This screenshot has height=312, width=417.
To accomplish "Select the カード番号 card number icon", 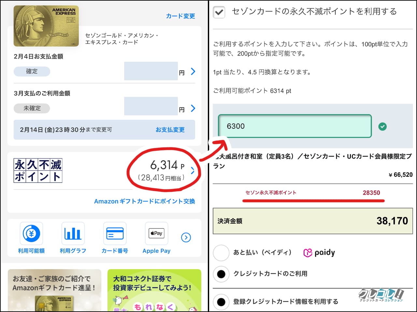I will (x=115, y=237).
